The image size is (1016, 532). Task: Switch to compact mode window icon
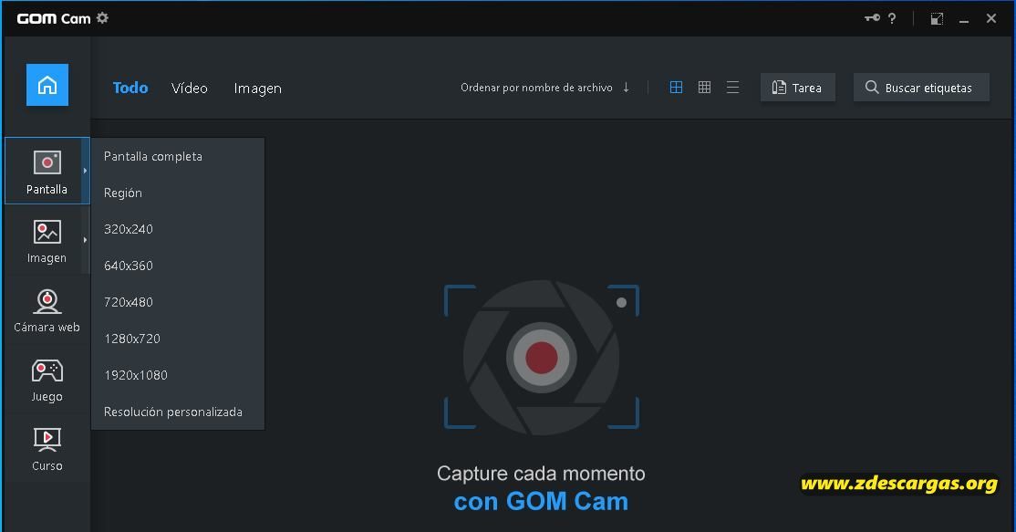(x=937, y=19)
